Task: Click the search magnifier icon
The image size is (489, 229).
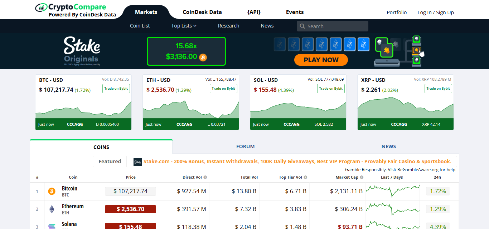Action: [x=302, y=26]
